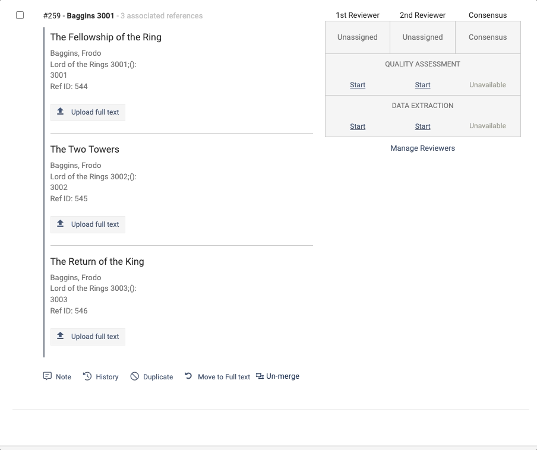Click 'Lord of the Rings 3002;():' text
Viewport: 537px width, 450px height.
click(93, 176)
